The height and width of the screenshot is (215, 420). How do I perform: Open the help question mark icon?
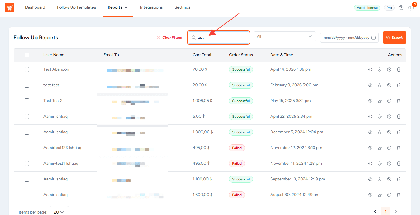tap(401, 8)
